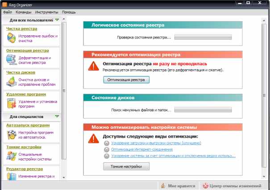Click the thumbs-up icon beside Мне нравится
This screenshot has width=270, height=190.
coord(163,186)
